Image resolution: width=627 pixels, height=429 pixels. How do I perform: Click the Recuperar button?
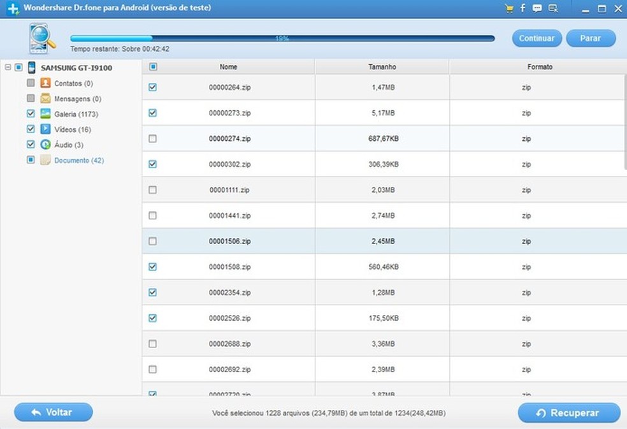point(568,412)
